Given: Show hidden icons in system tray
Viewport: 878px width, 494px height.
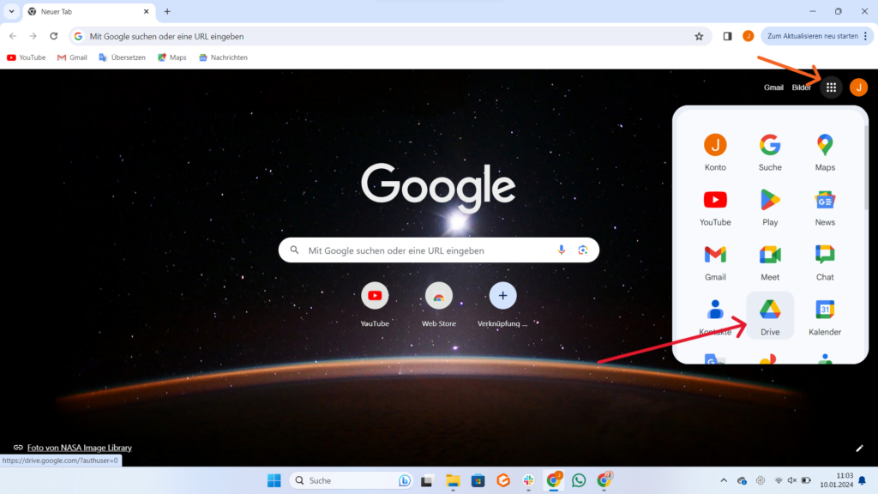Looking at the screenshot, I should click(723, 480).
